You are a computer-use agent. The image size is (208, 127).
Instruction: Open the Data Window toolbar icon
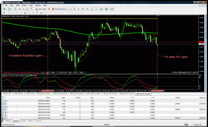(x=20, y=9)
